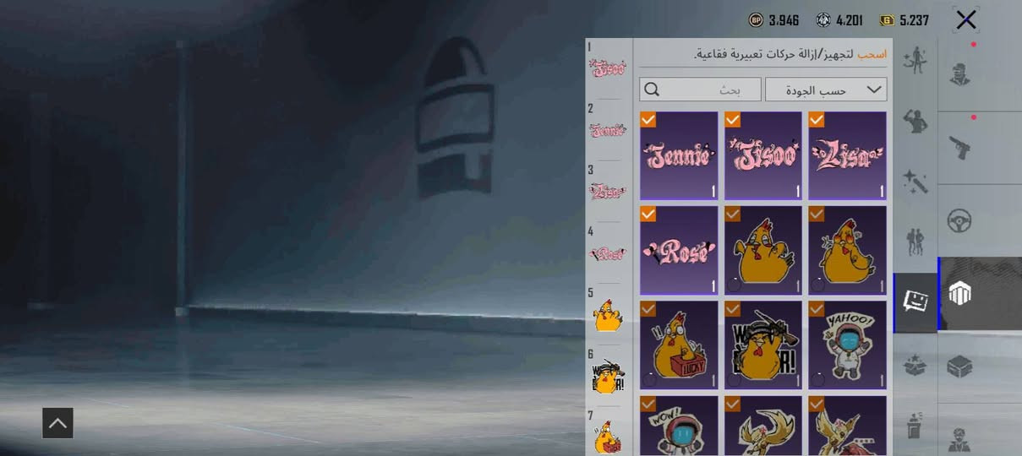
Task: Select equipped slot 4 Rosé graffiti
Action: [608, 253]
